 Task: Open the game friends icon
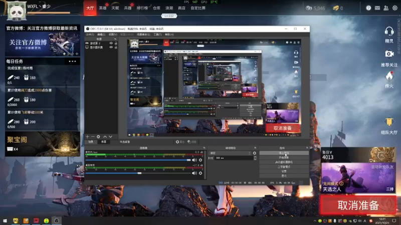click(x=386, y=8)
